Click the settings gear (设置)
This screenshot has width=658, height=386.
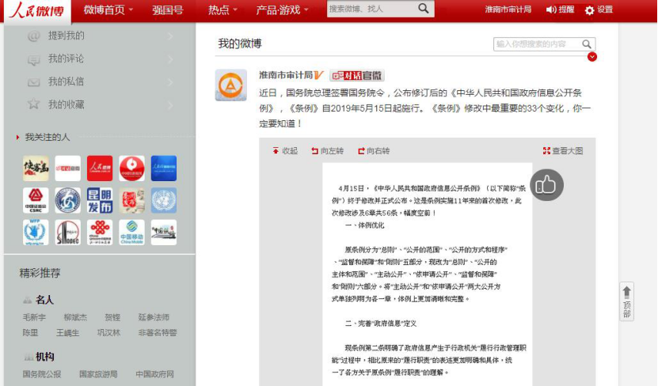click(599, 10)
